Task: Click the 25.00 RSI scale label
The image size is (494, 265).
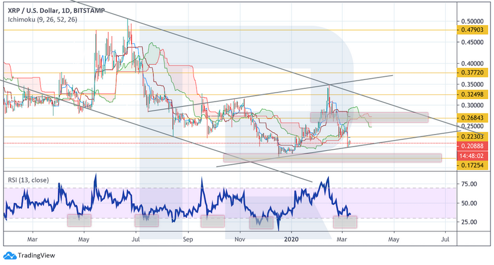Action: pos(467,222)
